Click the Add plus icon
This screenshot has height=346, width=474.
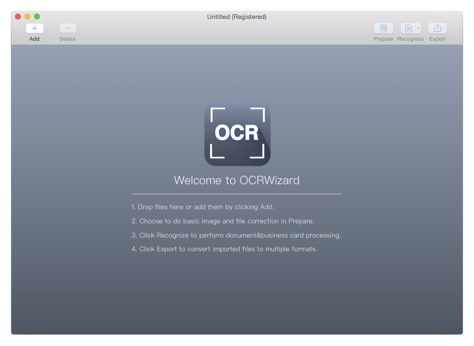tap(35, 28)
